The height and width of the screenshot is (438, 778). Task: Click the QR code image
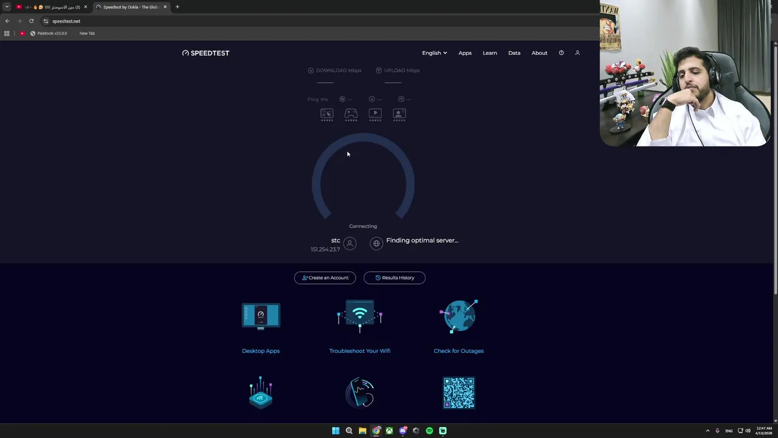[459, 393]
